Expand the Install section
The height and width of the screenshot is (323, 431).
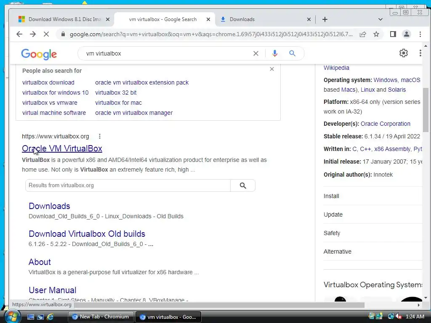[372, 196]
